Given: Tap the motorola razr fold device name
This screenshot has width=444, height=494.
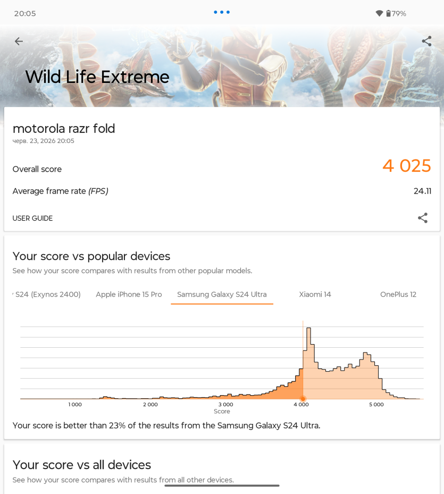Looking at the screenshot, I should coord(64,129).
